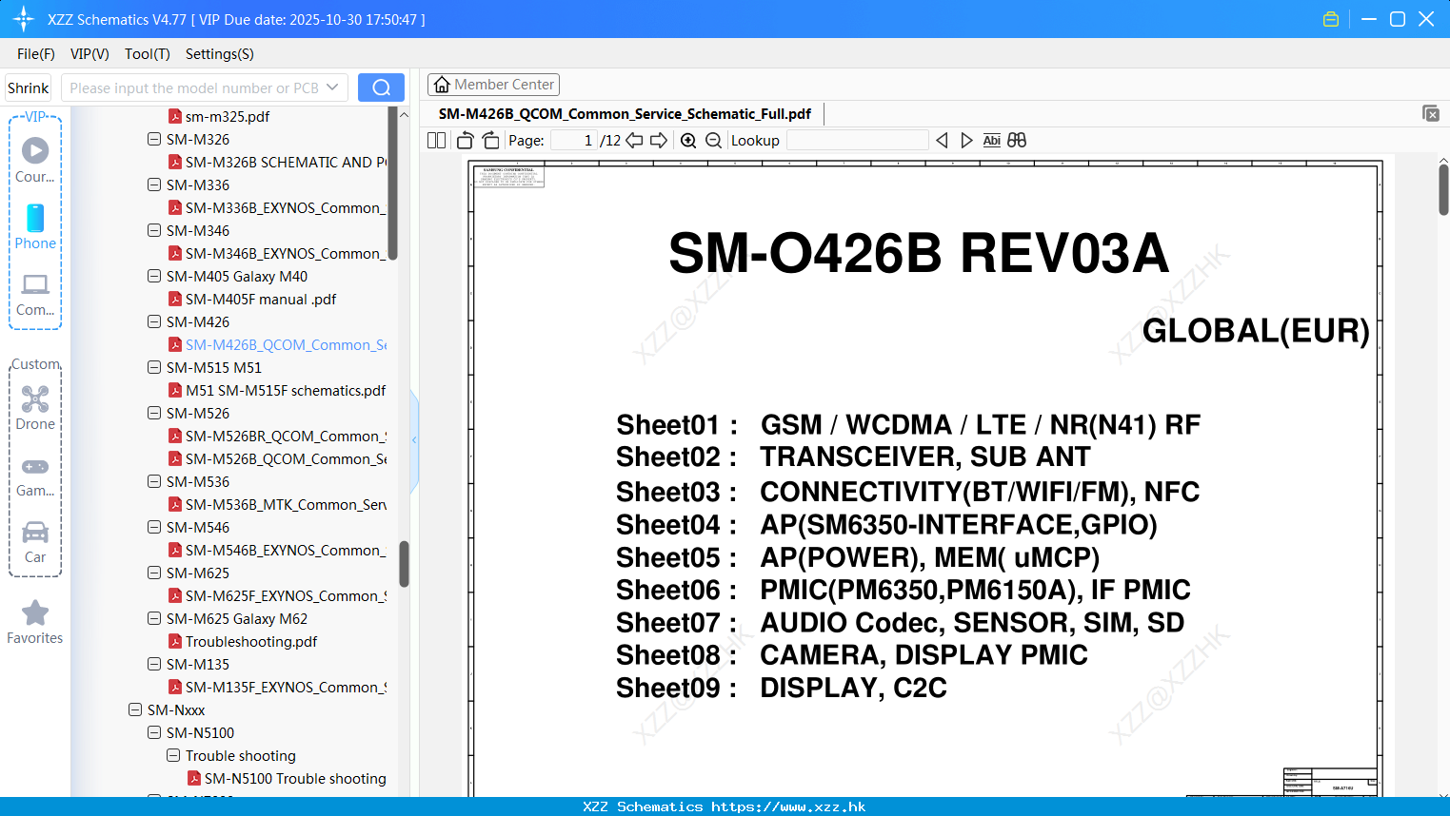Open SM-M135F_EXYNOS_Common file
This screenshot has width=1450, height=816.
click(286, 687)
